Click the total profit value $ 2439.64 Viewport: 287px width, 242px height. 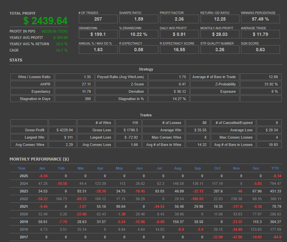point(46,21)
